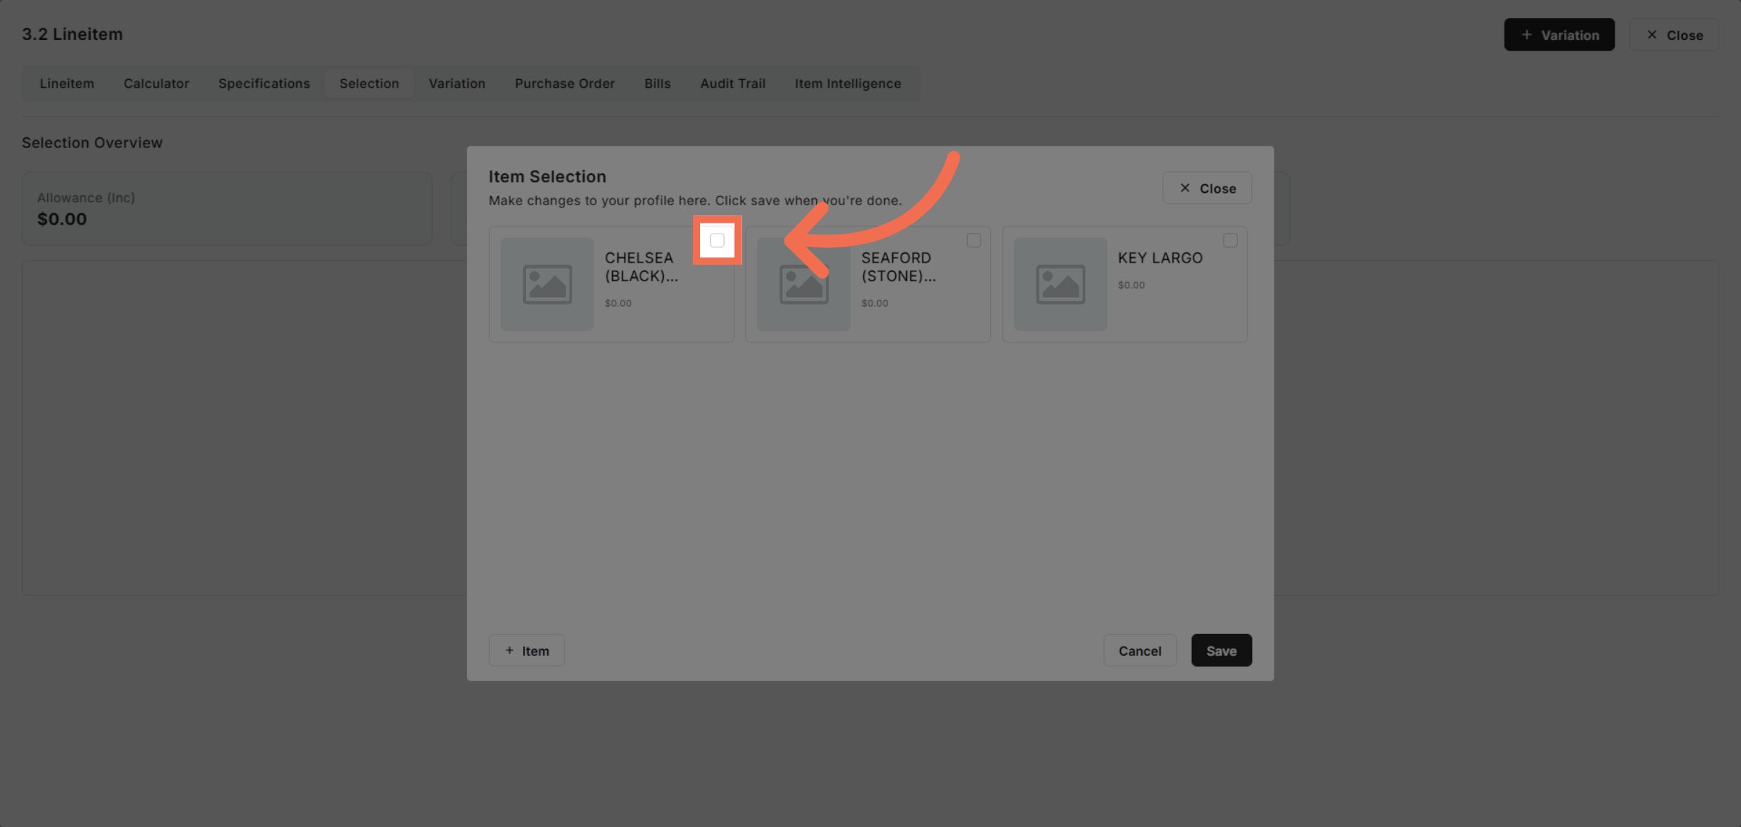Click the KEY LARGO image placeholder icon
The width and height of the screenshot is (1741, 827).
(1061, 284)
